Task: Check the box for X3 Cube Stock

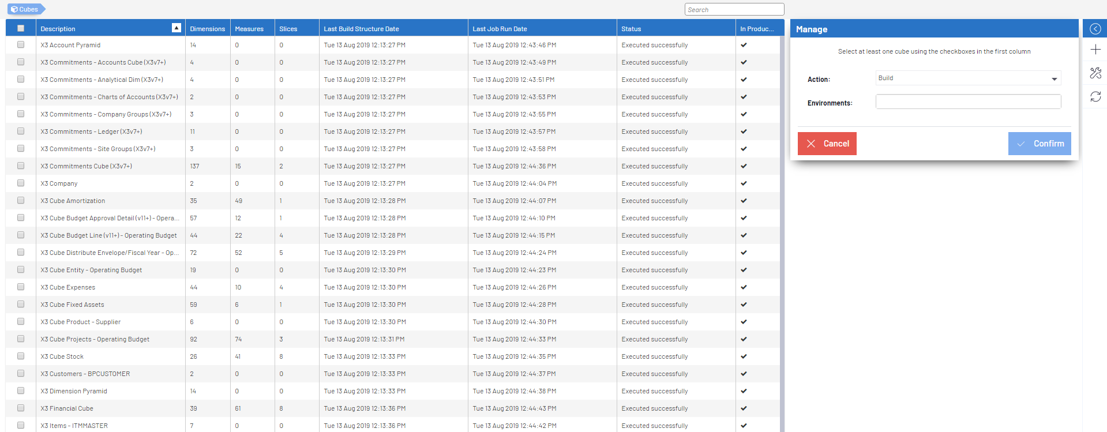Action: [21, 356]
